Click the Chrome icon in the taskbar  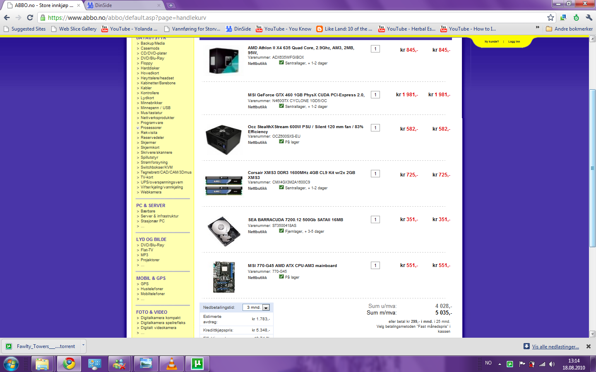tap(69, 364)
